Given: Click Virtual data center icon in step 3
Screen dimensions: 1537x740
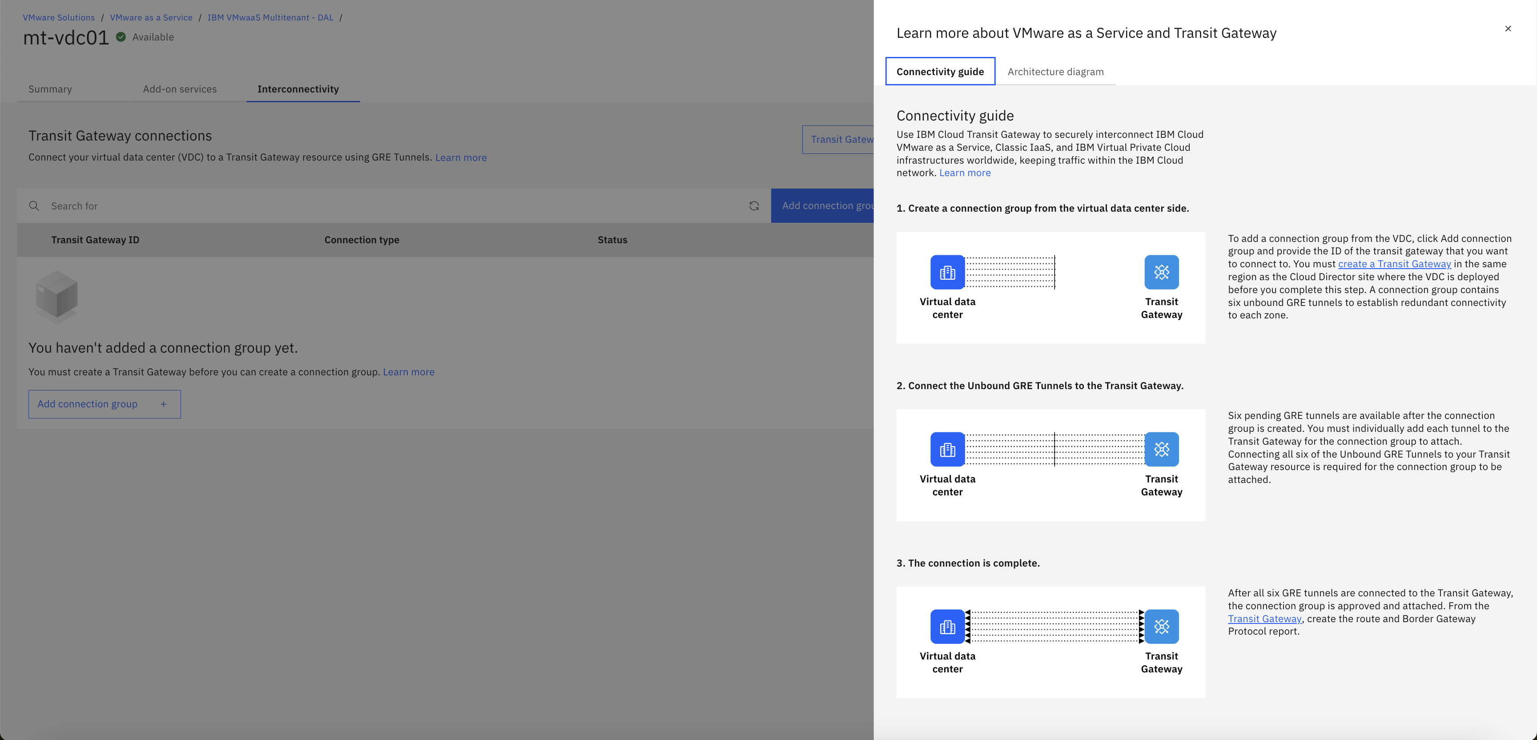Looking at the screenshot, I should pyautogui.click(x=947, y=627).
